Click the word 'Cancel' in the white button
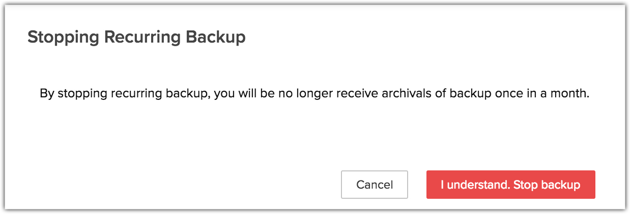 (375, 185)
